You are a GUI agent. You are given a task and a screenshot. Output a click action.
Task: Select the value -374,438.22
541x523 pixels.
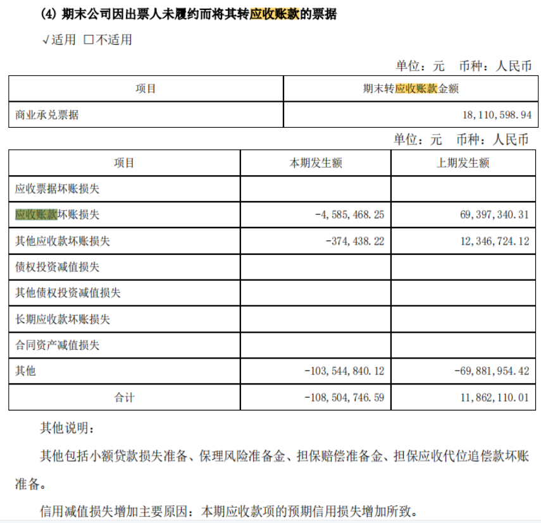(355, 241)
